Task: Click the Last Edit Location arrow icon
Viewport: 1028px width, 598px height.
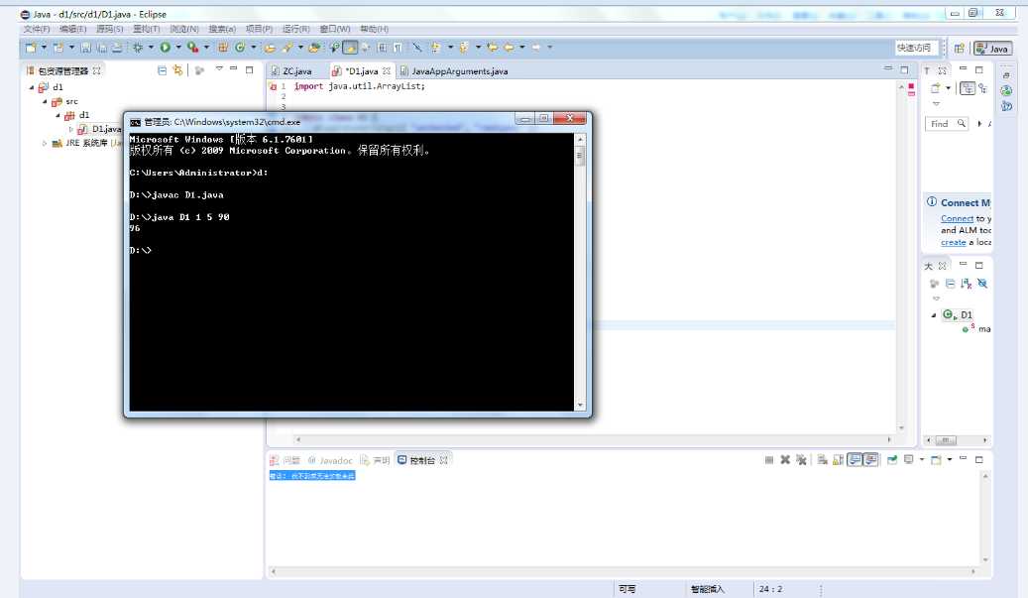Action: (x=492, y=48)
